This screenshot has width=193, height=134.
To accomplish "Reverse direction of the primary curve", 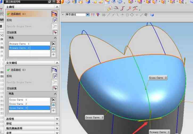I will (x=55, y=20).
